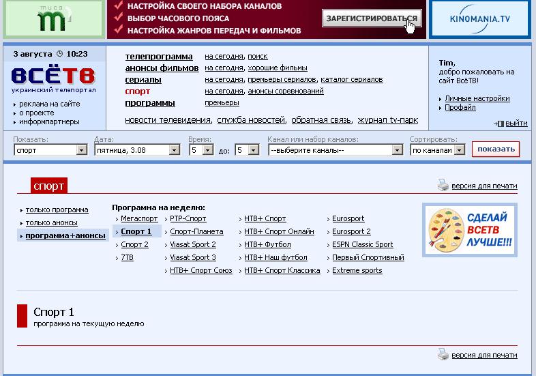Open the Профайл link
Image resolution: width=536 pixels, height=376 pixels.
[460, 107]
